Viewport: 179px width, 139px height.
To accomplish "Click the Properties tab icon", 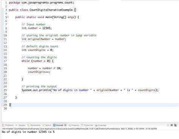I will click(82, 125).
